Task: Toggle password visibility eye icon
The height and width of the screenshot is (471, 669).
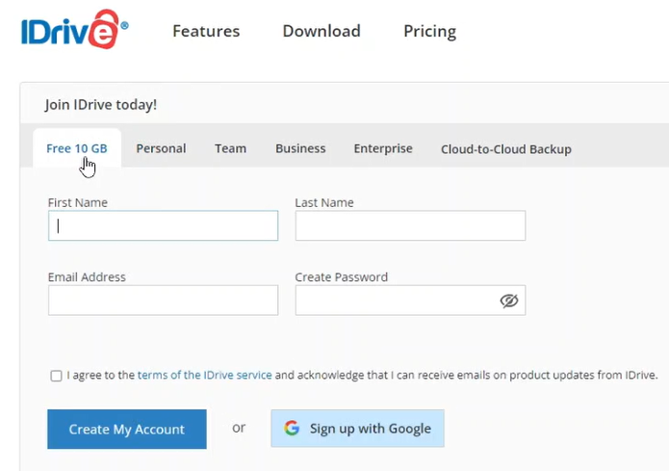Action: [x=509, y=301]
